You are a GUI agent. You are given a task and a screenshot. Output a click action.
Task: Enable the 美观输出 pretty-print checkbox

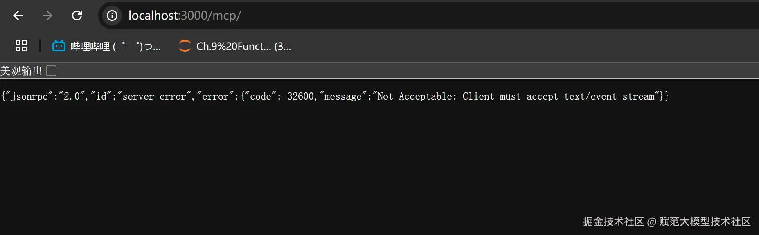[x=51, y=71]
